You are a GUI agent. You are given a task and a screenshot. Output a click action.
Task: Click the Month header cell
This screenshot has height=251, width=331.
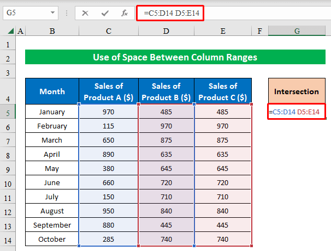tap(52, 91)
